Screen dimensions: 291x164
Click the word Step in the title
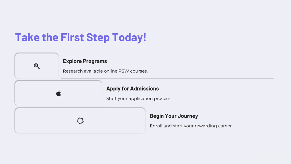(98, 38)
